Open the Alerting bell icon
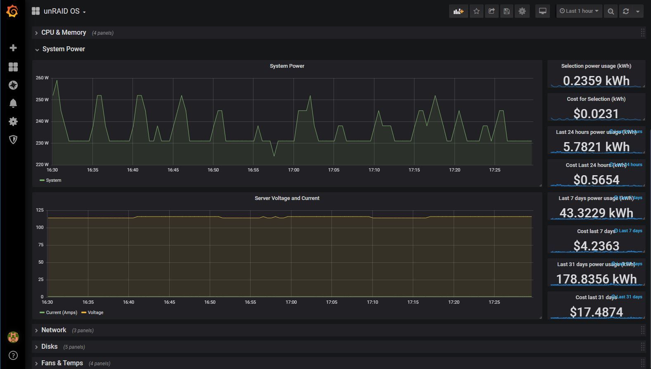 13,103
